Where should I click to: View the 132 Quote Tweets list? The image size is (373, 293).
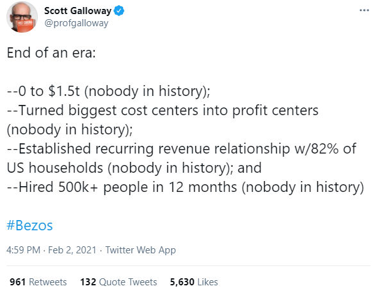119,282
